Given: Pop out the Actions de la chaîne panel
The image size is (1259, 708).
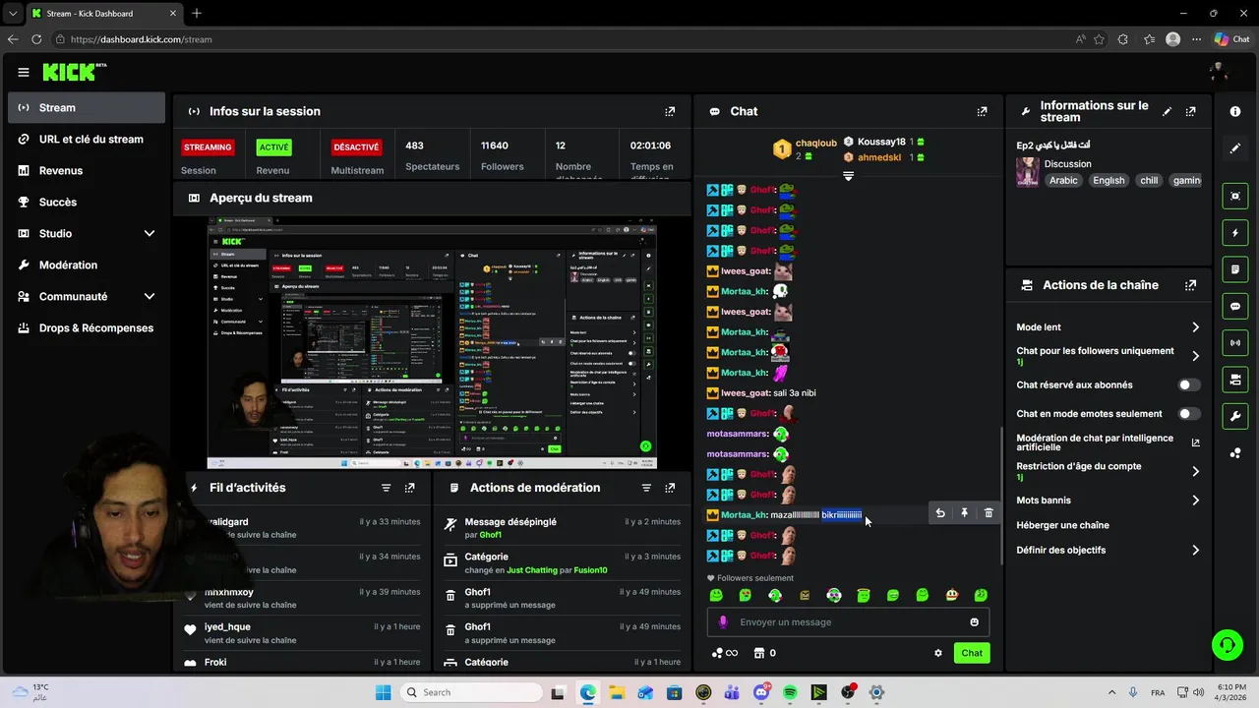Looking at the screenshot, I should point(1191,285).
